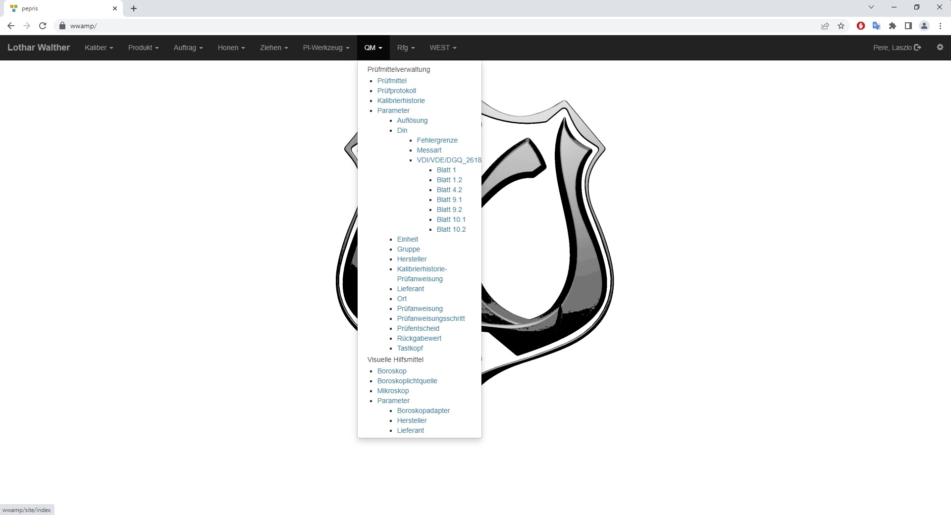
Task: Open the Blatt 10.2 link
Action: pos(451,229)
